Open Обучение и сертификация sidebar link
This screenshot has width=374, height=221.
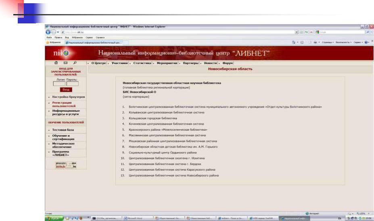63,138
